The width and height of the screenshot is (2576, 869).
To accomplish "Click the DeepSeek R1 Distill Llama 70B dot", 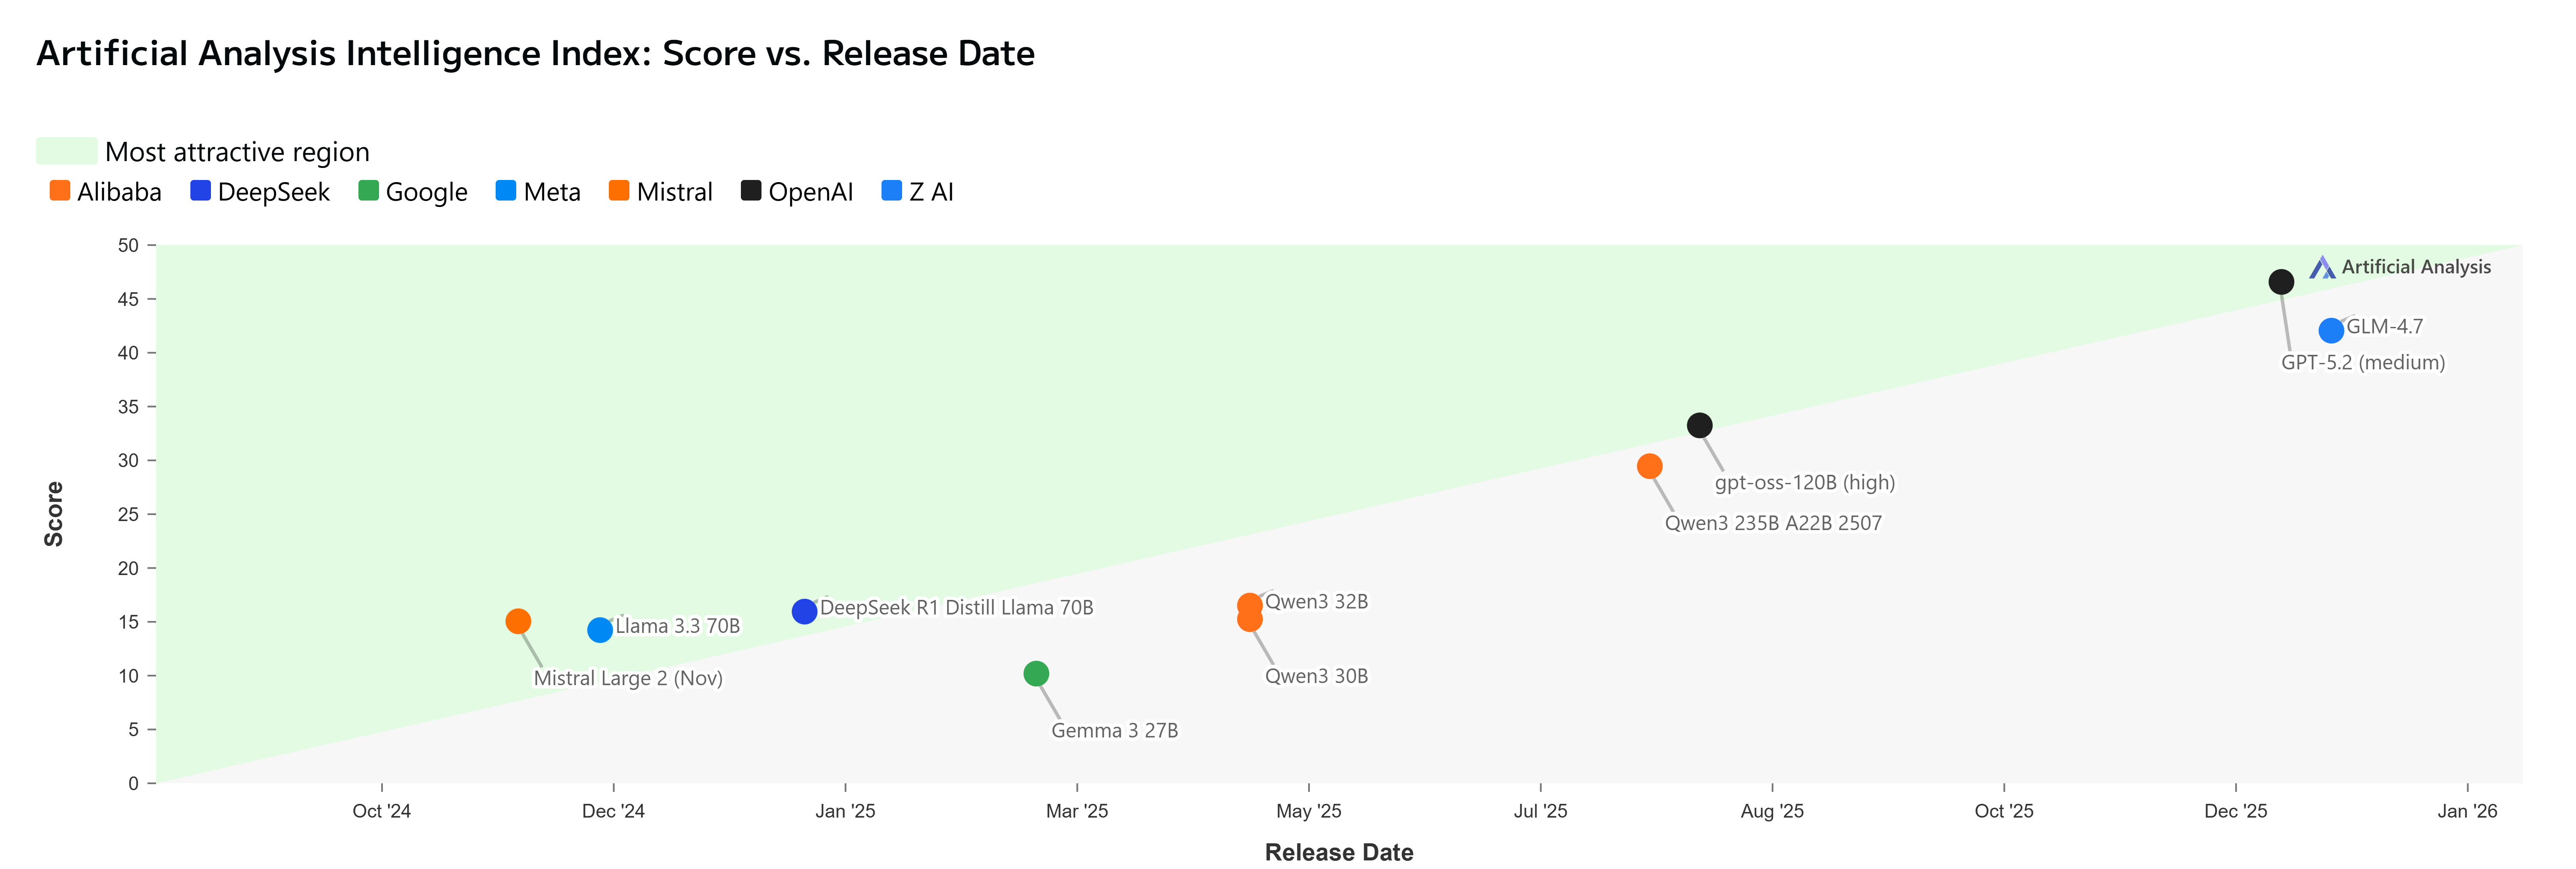I will 804,611.
